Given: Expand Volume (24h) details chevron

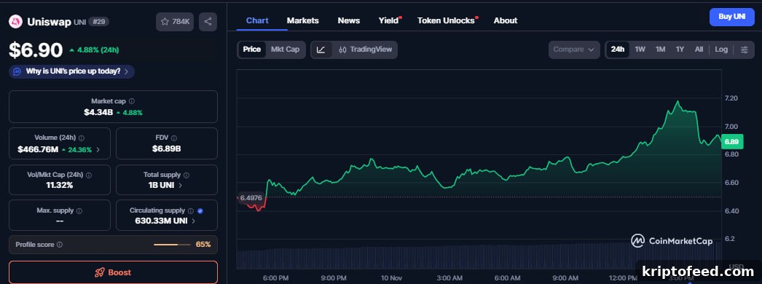Looking at the screenshot, I should (98, 149).
